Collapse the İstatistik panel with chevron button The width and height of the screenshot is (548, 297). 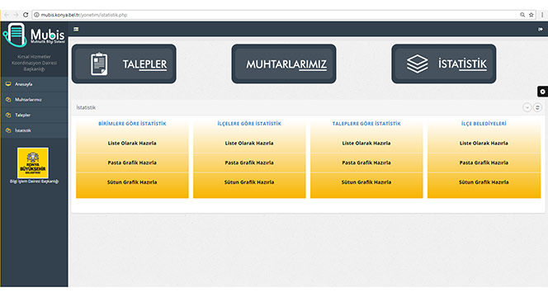tap(527, 107)
